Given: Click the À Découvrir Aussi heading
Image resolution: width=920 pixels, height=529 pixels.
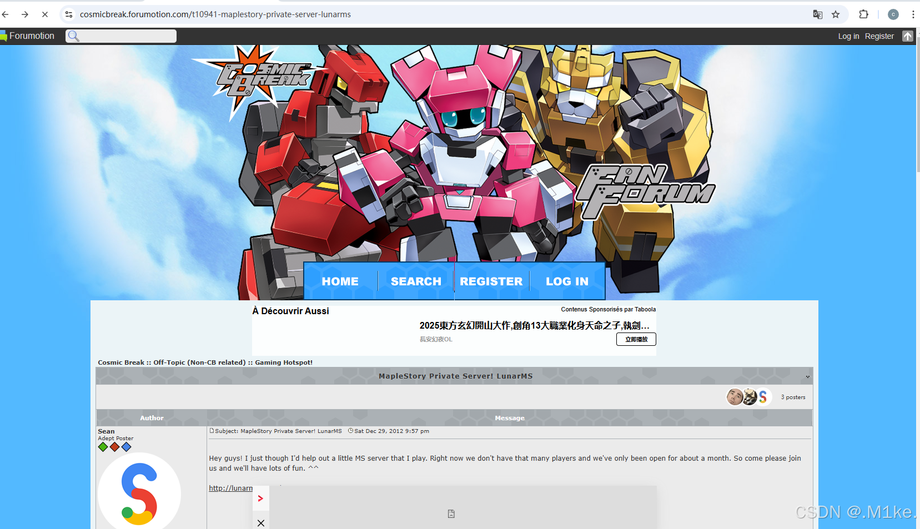Looking at the screenshot, I should click(x=290, y=311).
